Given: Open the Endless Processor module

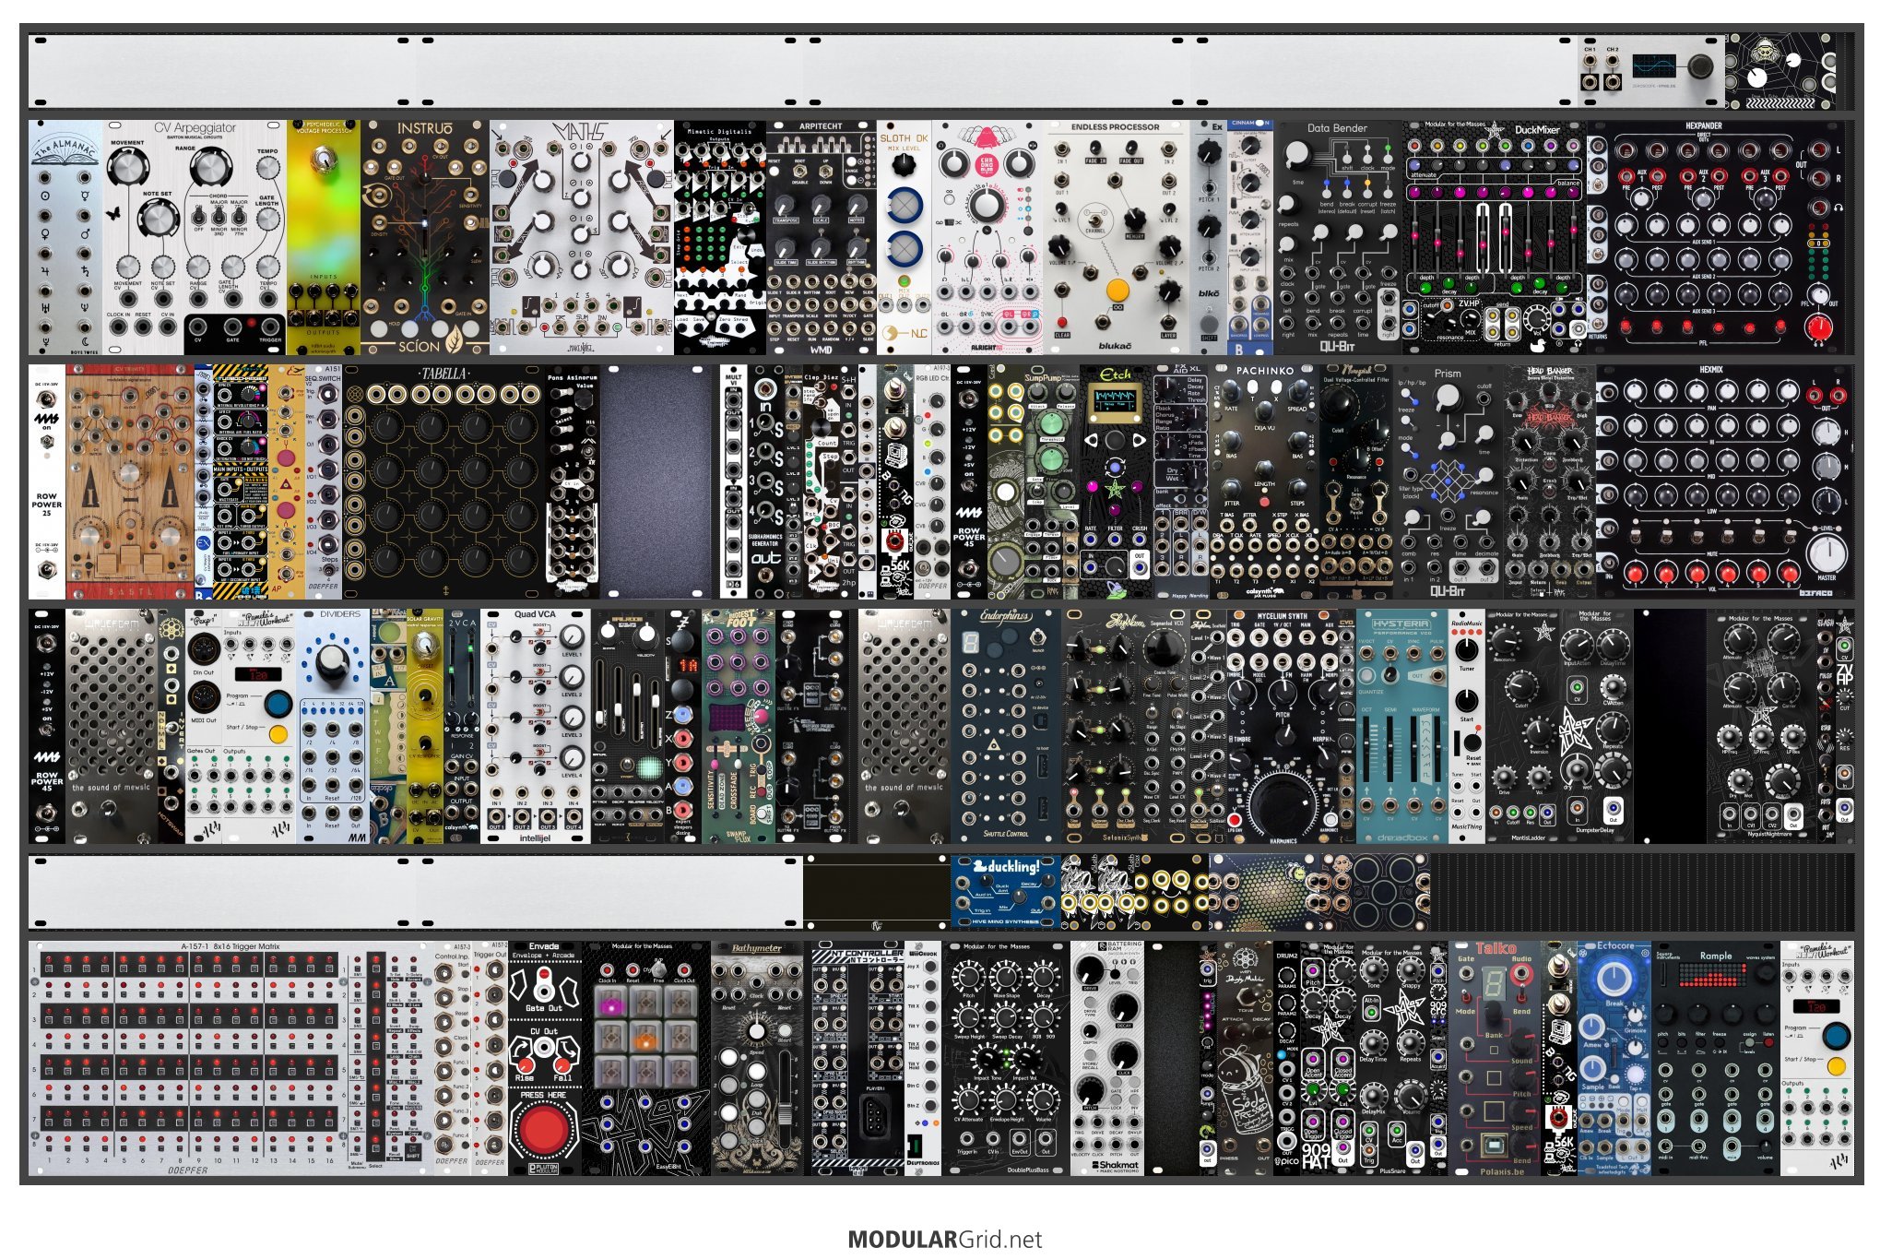Looking at the screenshot, I should (1117, 237).
